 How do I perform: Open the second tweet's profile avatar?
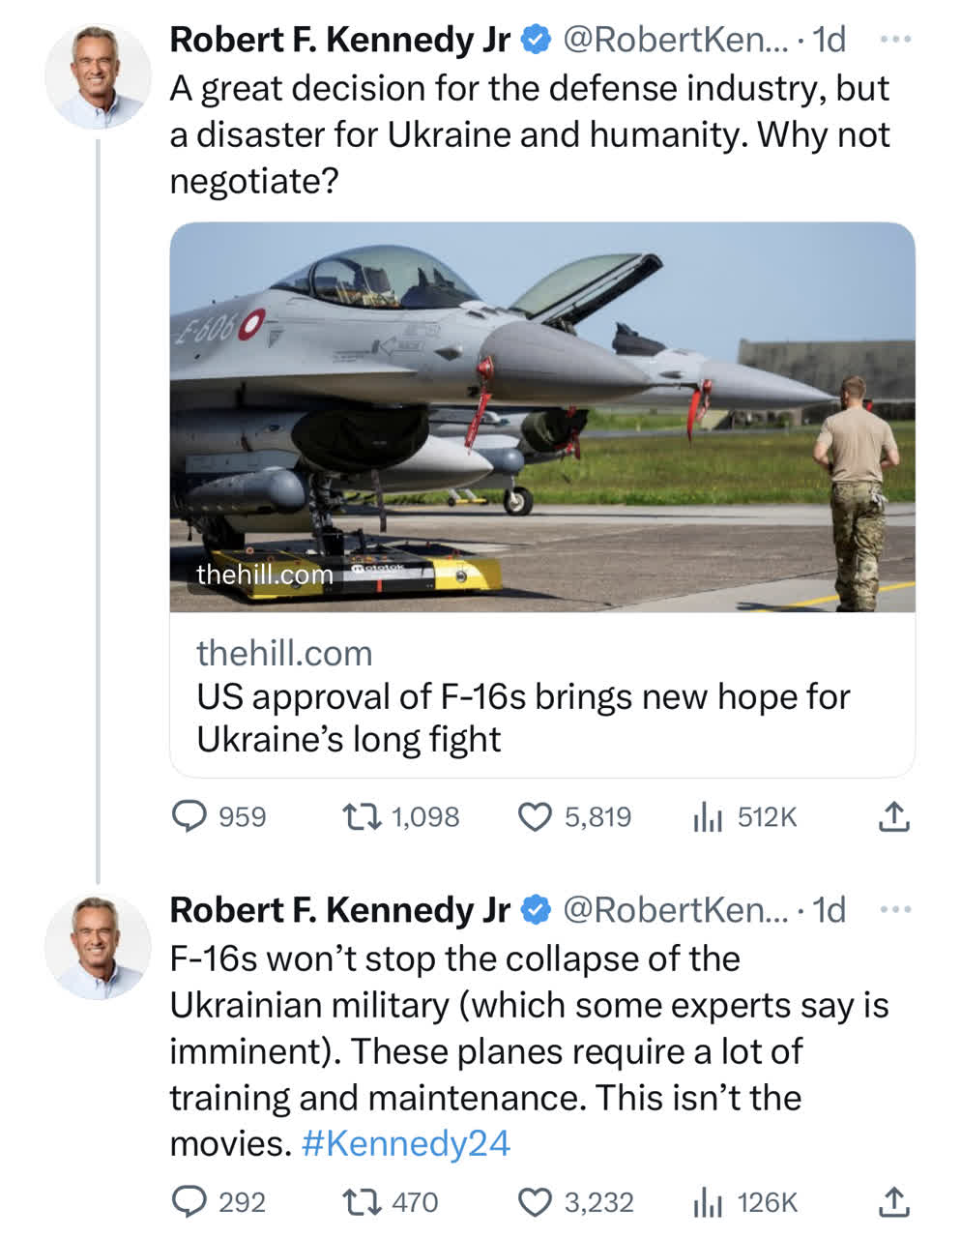pyautogui.click(x=98, y=948)
